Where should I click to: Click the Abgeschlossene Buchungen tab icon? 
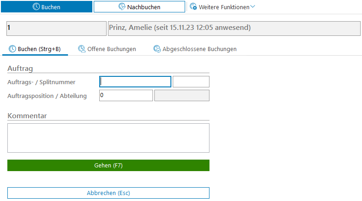(157, 49)
